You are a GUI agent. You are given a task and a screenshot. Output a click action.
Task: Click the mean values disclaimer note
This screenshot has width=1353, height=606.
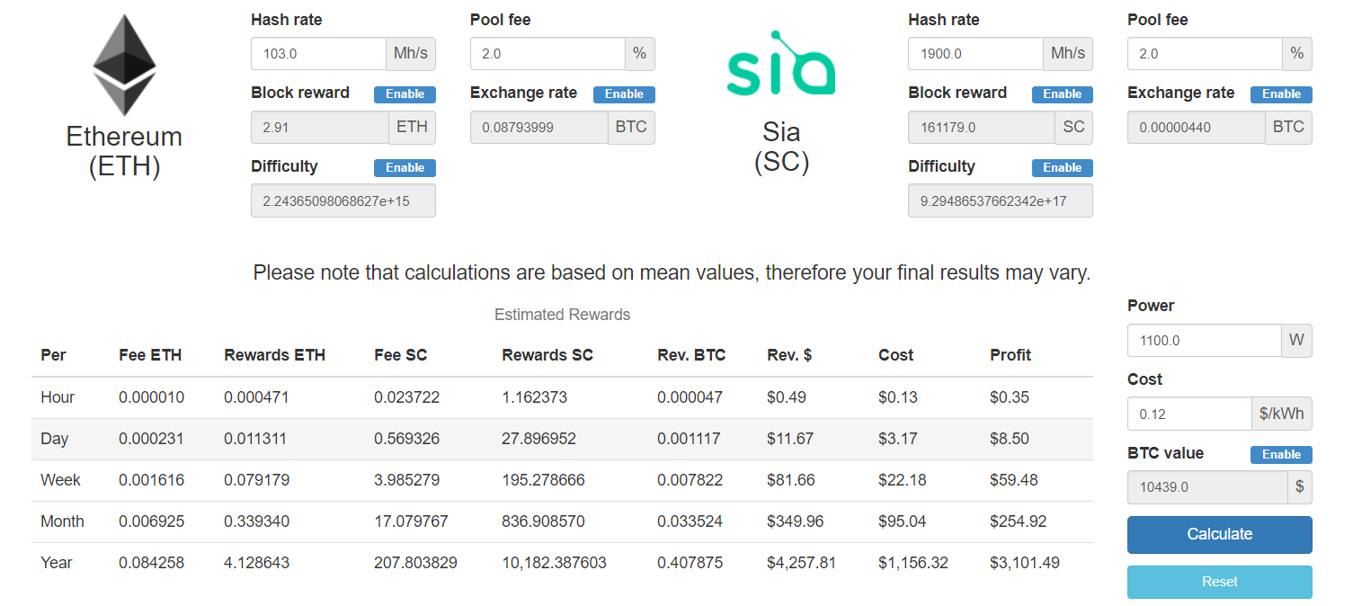point(672,272)
